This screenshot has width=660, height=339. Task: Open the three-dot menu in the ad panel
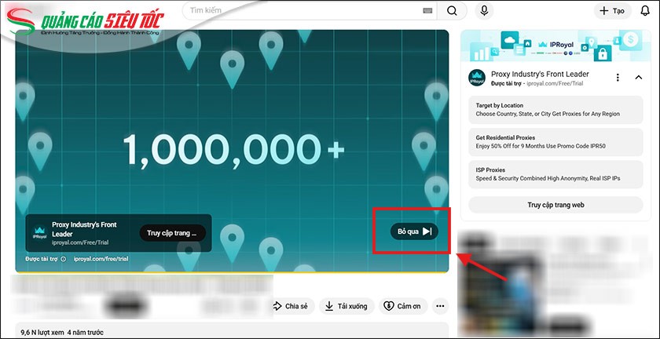(618, 78)
